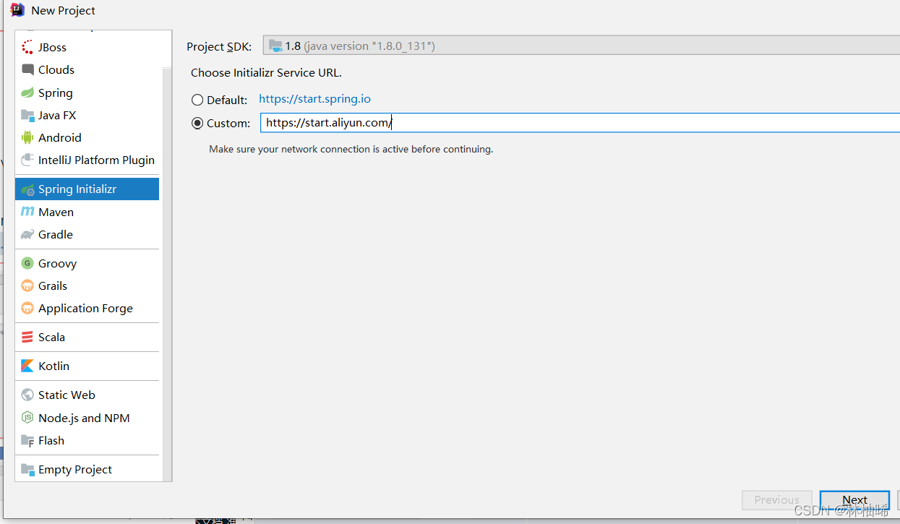900x524 pixels.
Task: Click the Android robot icon
Action: click(27, 137)
